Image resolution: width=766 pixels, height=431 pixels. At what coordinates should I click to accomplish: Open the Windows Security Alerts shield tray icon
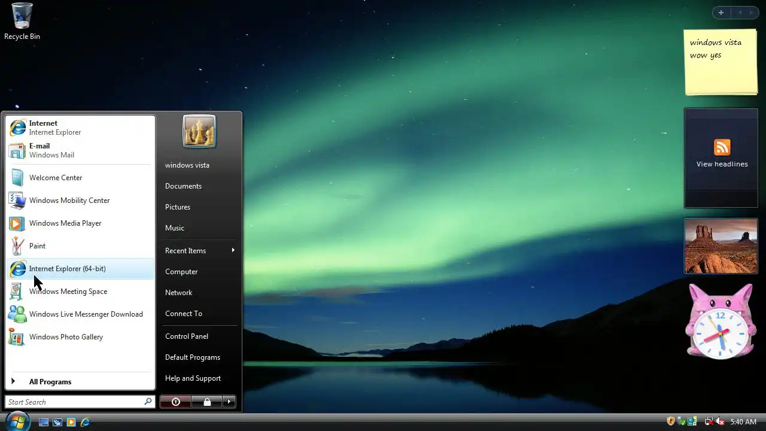pos(671,421)
